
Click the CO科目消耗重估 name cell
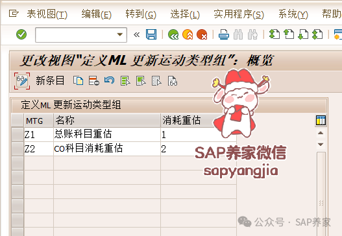(107, 149)
